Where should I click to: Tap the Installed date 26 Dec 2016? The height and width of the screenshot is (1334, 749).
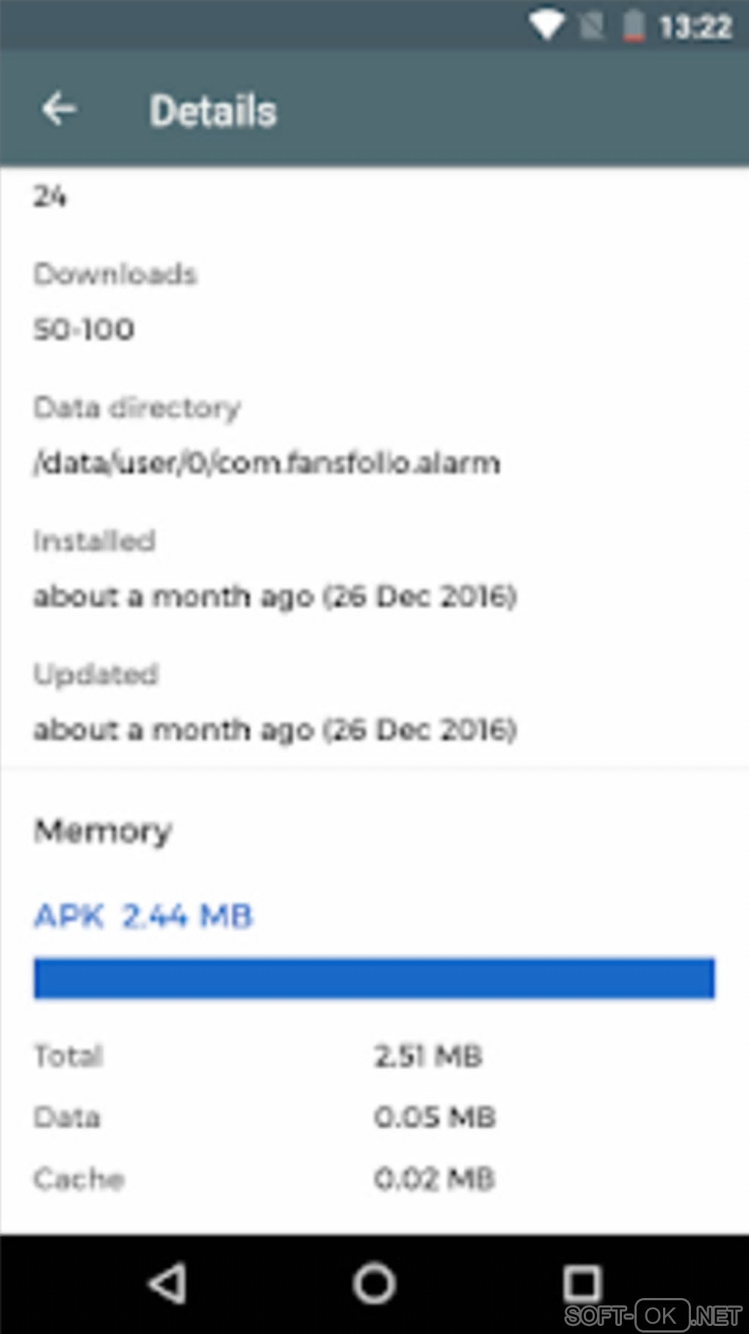click(275, 596)
